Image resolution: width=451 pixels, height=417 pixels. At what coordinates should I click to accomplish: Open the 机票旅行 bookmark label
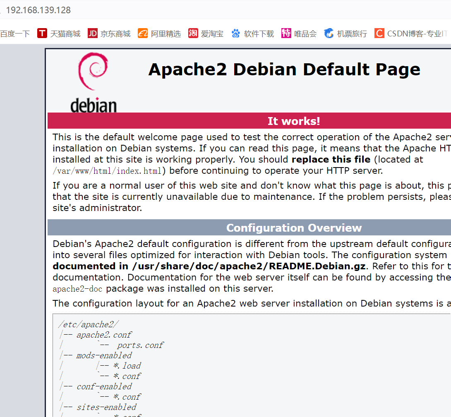(x=352, y=34)
